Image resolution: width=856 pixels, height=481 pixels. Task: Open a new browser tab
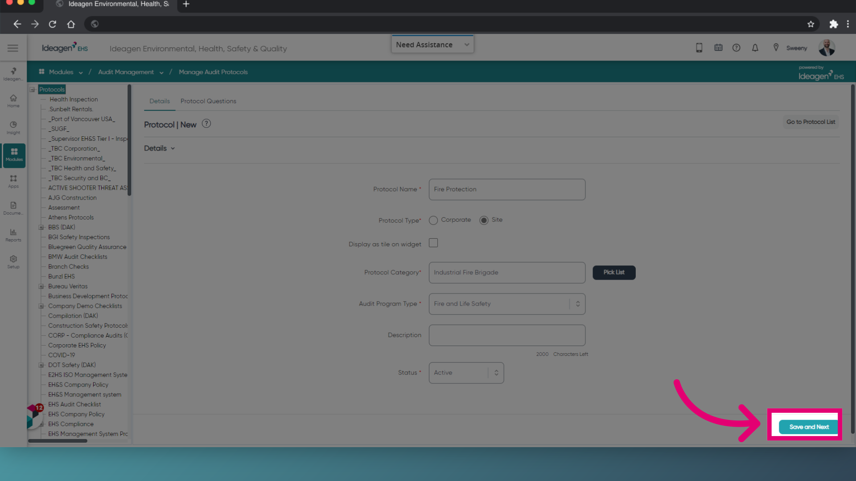(x=186, y=4)
